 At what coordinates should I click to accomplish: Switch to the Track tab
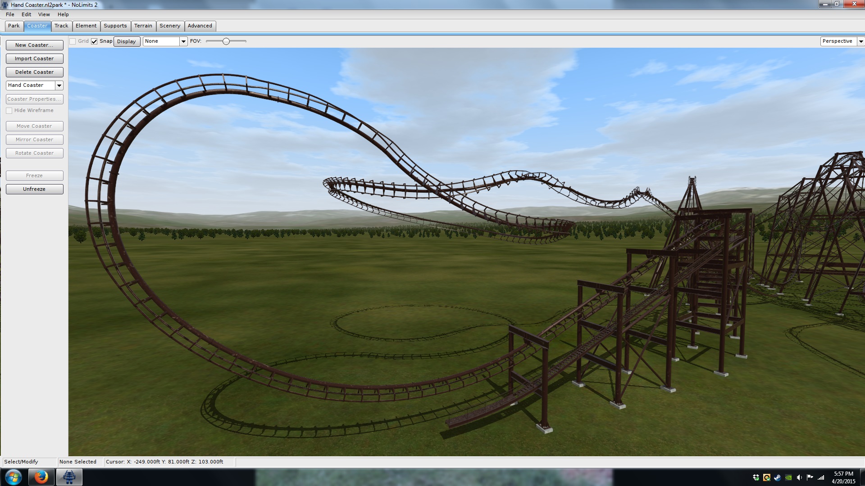click(61, 26)
